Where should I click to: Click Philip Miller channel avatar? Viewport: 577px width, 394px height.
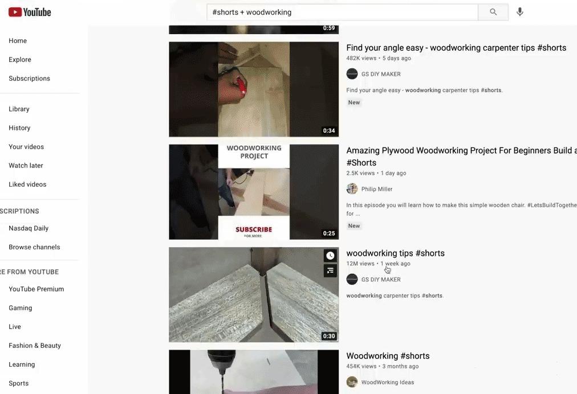click(352, 189)
